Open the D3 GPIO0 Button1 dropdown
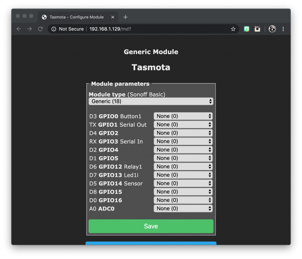 point(183,116)
